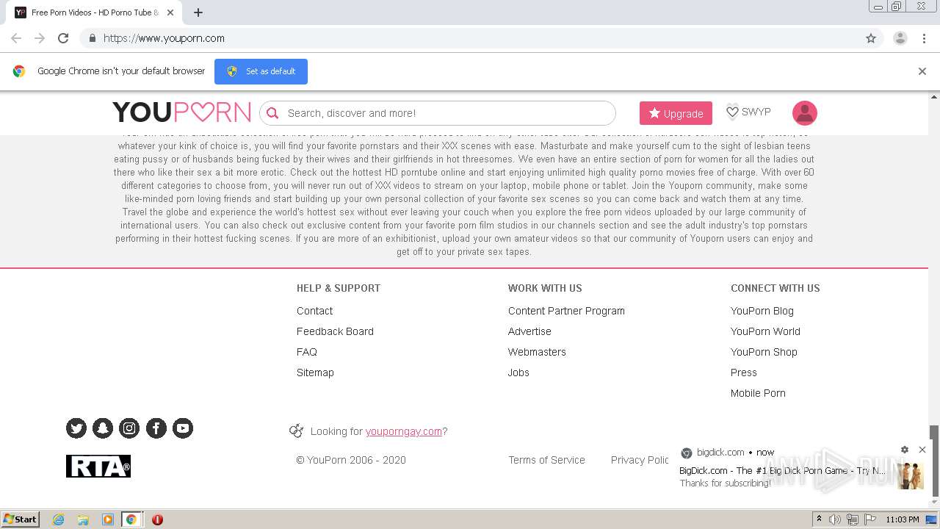
Task: Open media player taskbar icon
Action: tap(107, 519)
